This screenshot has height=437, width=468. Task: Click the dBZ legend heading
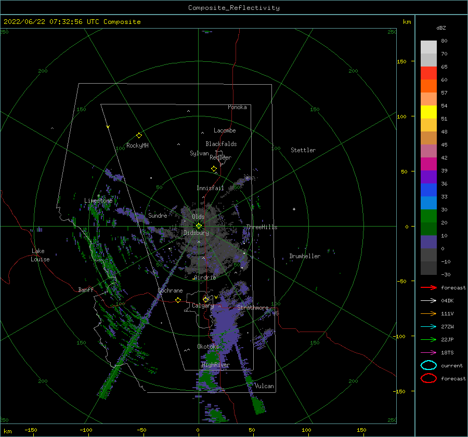(x=441, y=28)
